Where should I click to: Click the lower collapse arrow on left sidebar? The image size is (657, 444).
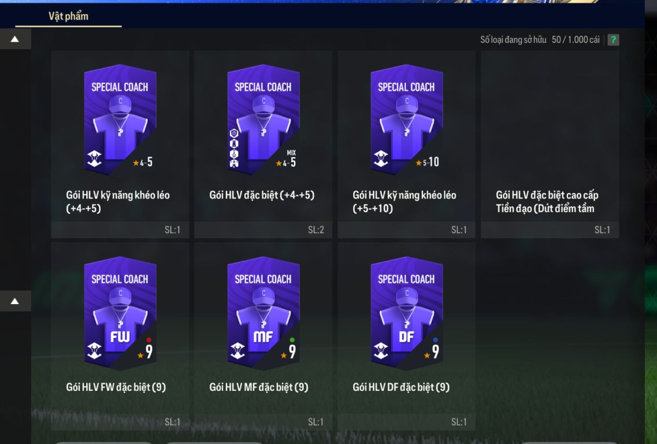coord(15,301)
